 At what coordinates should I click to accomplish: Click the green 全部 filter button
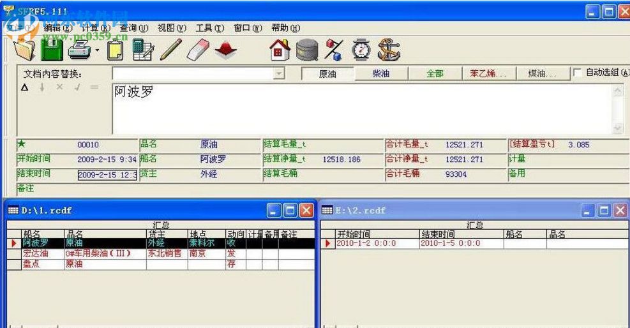coord(435,74)
